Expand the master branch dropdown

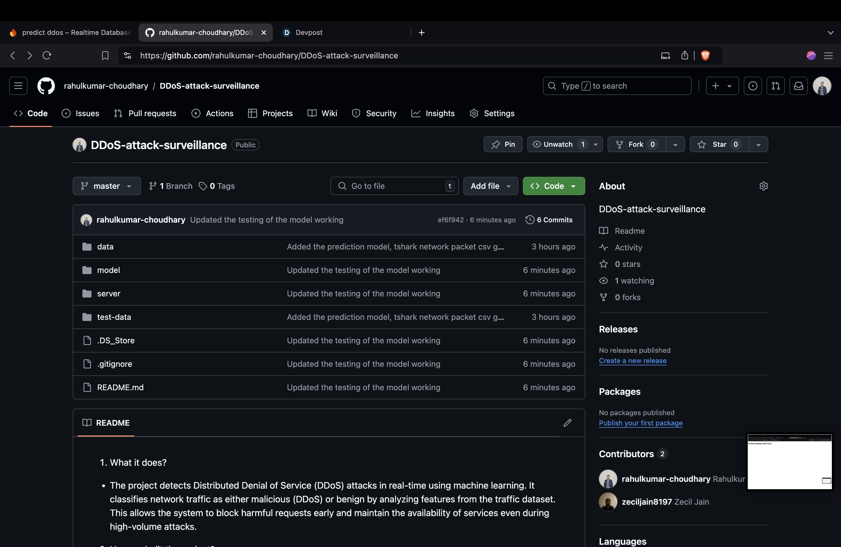[106, 186]
